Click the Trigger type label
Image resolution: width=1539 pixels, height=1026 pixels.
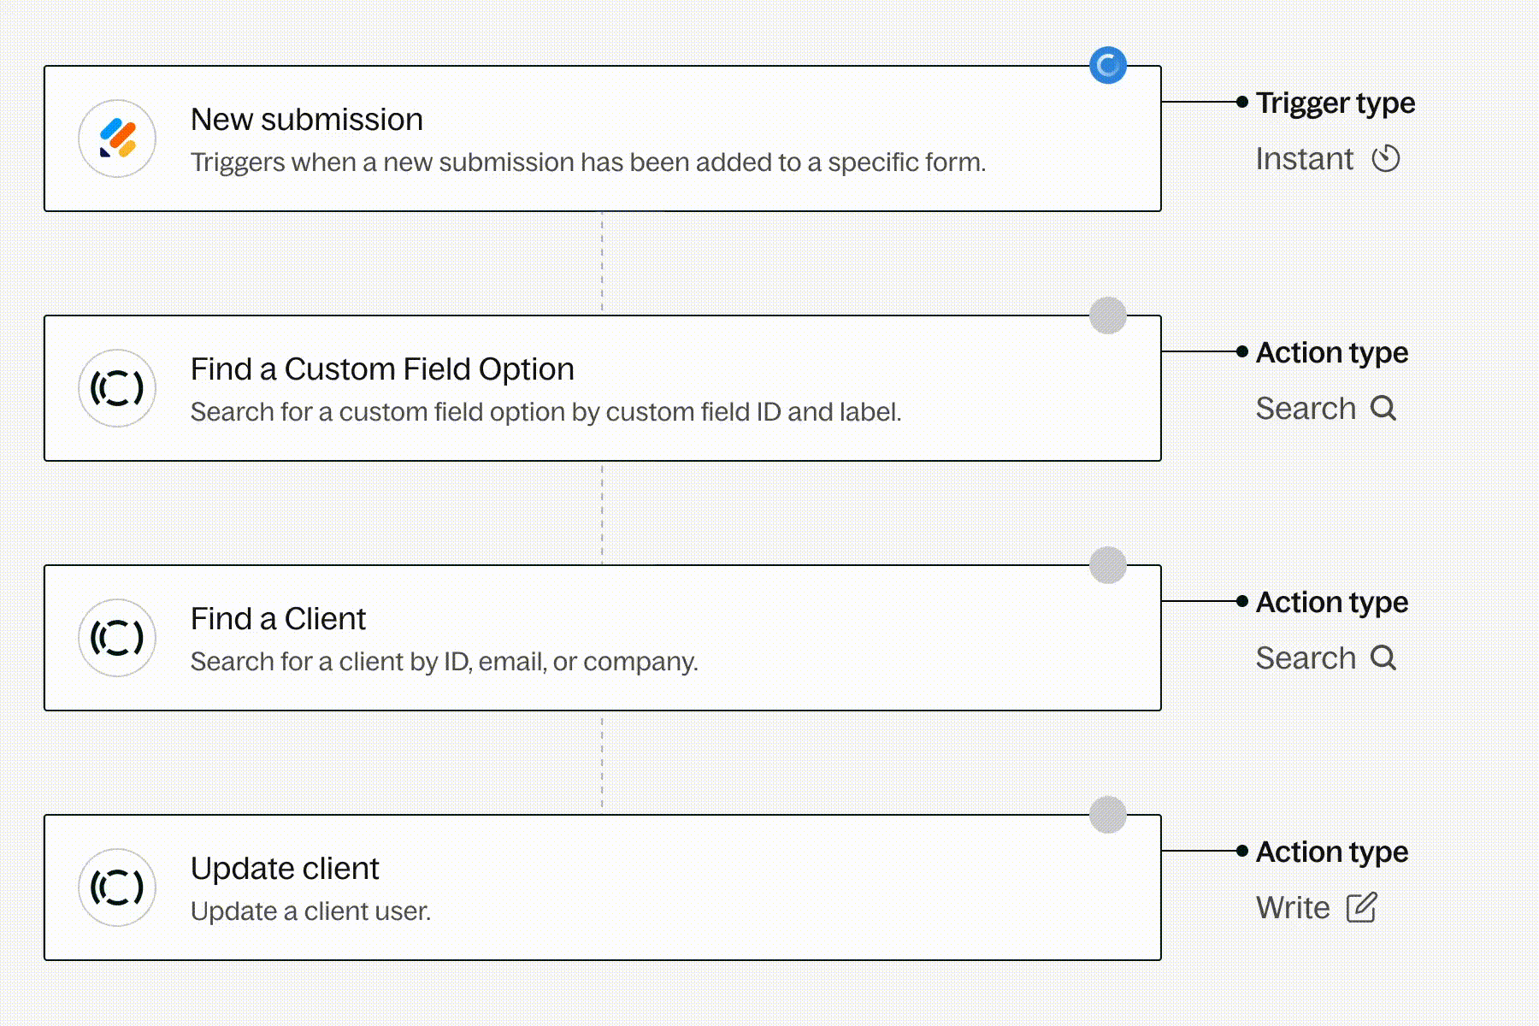1336,103
